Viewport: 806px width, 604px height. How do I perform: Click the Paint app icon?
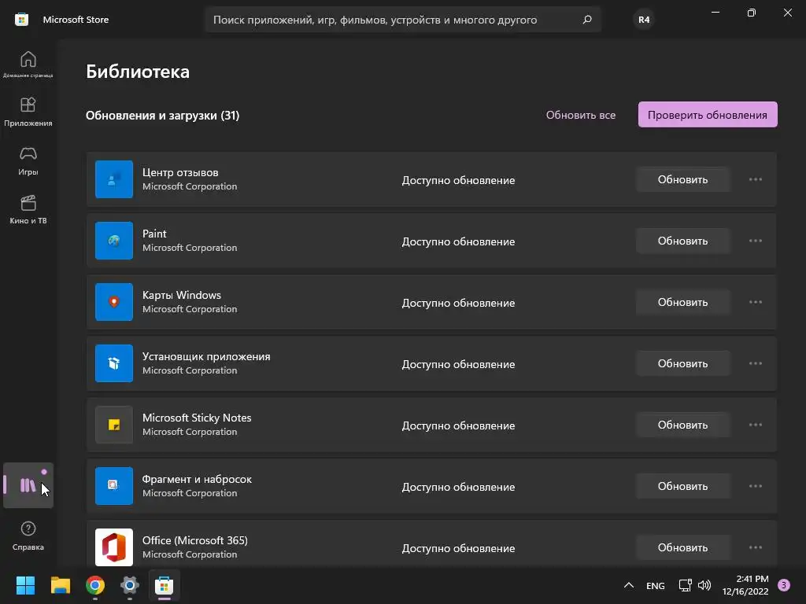(114, 241)
